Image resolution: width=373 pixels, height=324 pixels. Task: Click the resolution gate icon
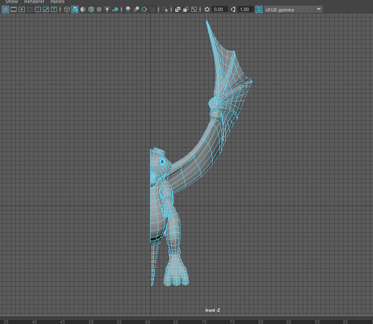click(22, 9)
